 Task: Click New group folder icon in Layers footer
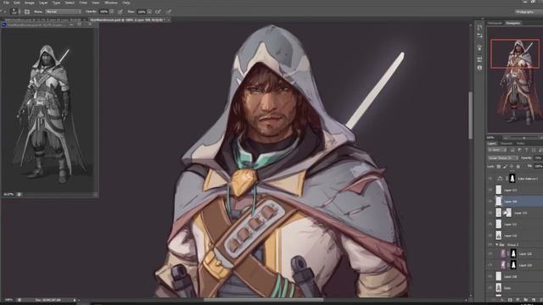[x=526, y=300]
